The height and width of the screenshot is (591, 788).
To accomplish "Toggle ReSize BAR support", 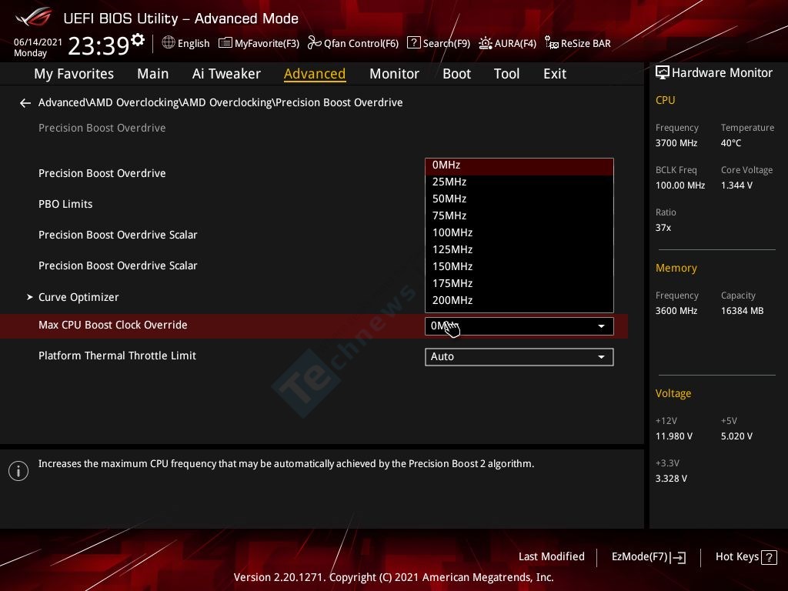I will coord(578,43).
